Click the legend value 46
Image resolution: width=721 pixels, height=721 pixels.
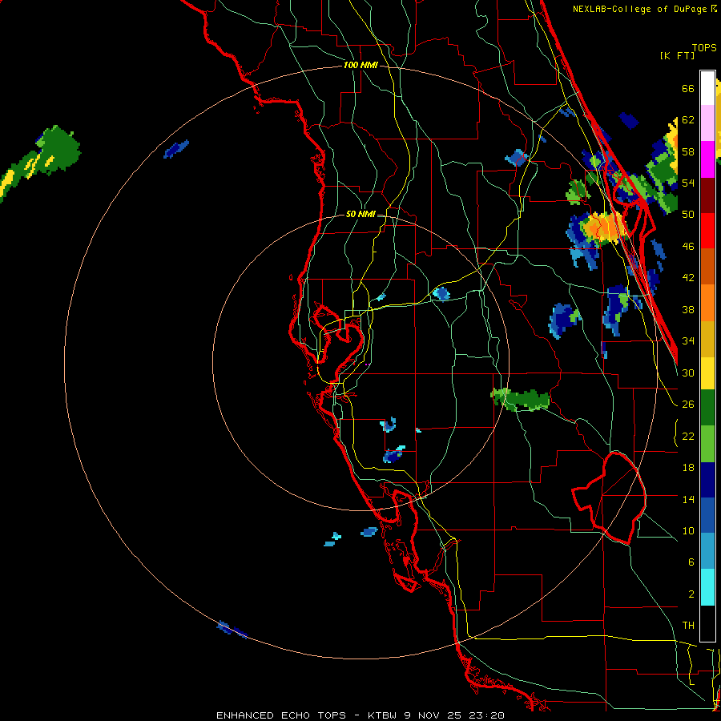(x=688, y=247)
